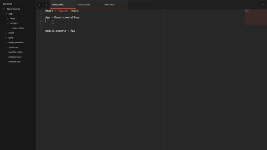Click the minimap code preview
Screen dimensions: 267x150
[256, 17]
